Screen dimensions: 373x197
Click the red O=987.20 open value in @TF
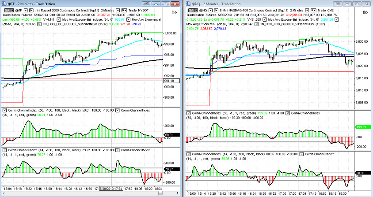click(103, 15)
